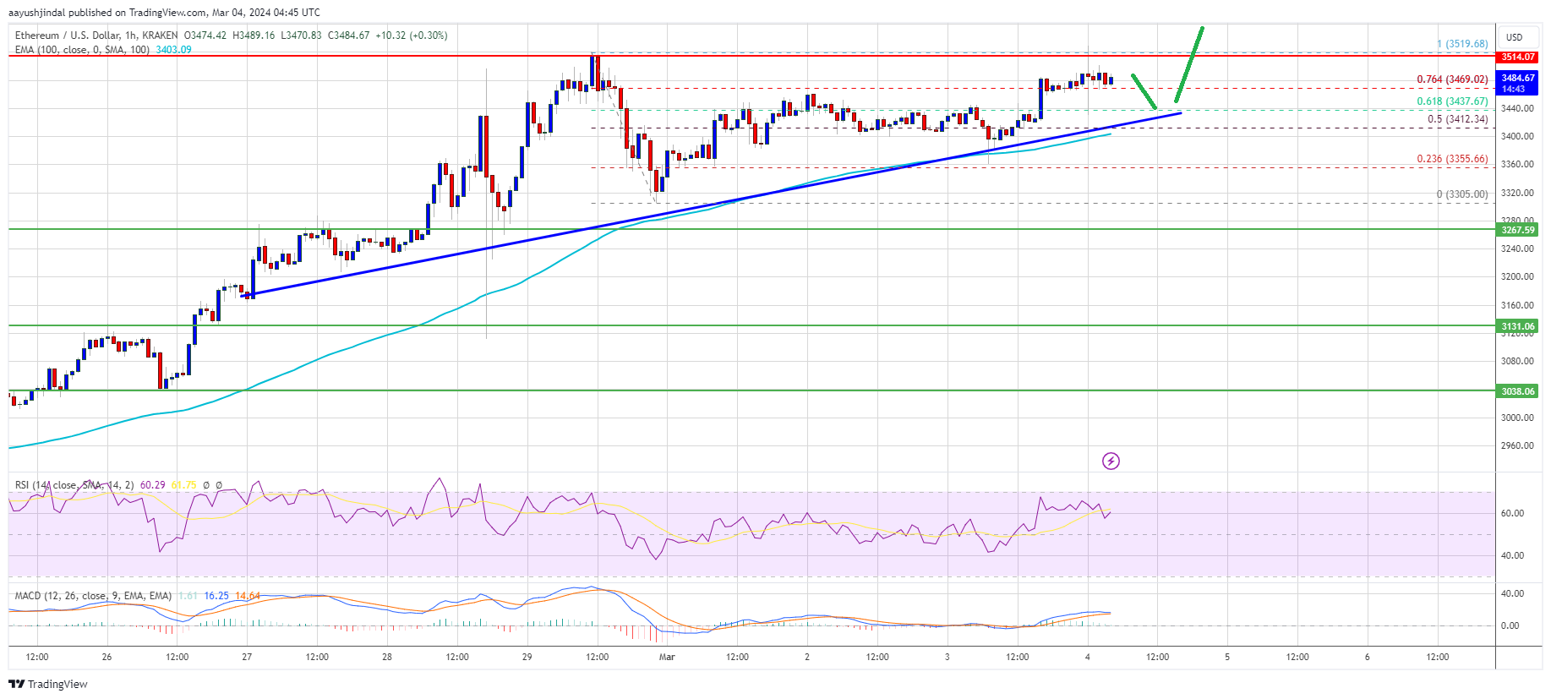This screenshot has width=1551, height=699.
Task: Click the green 3267.59 support price tag
Action: (1517, 230)
